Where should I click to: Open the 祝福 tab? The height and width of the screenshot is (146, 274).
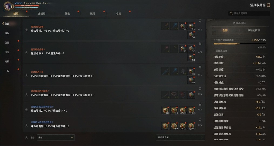tap(93, 14)
